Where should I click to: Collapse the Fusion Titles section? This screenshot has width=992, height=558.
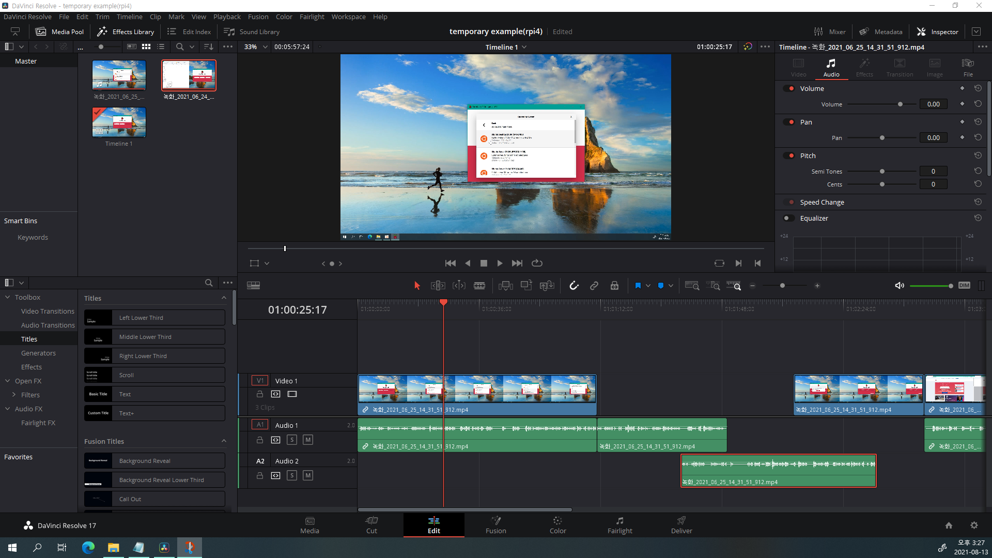pos(224,441)
